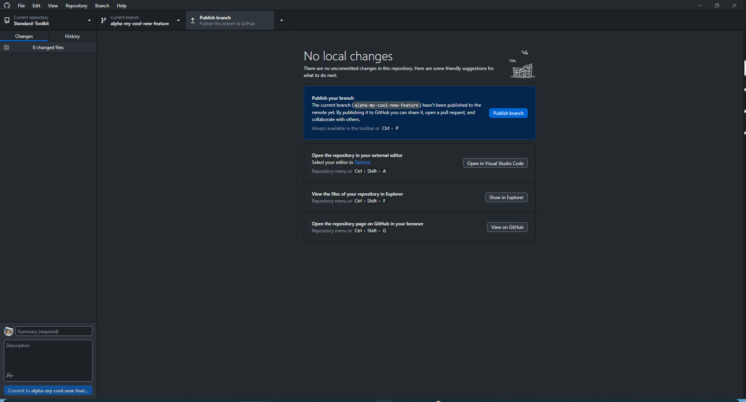Click the add co-authors icon
The image size is (746, 402).
[10, 376]
